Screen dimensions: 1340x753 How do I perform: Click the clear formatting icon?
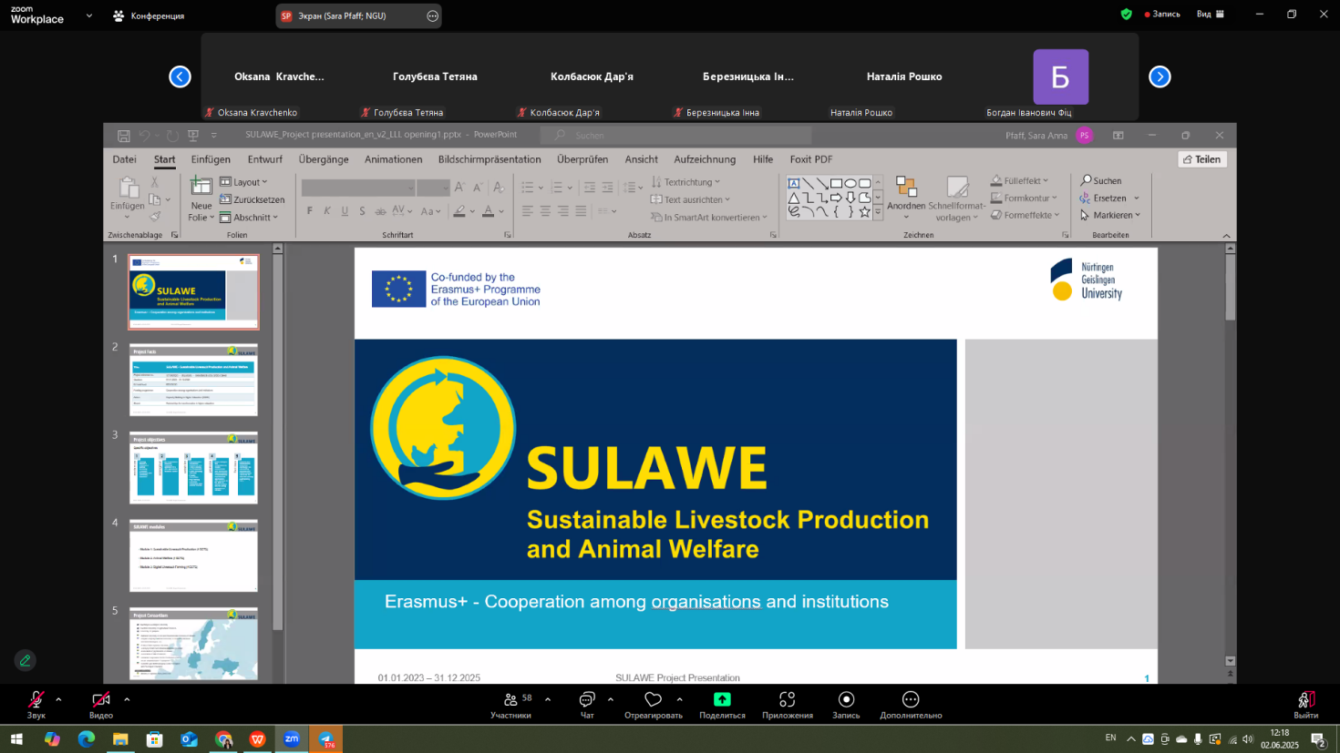(499, 188)
